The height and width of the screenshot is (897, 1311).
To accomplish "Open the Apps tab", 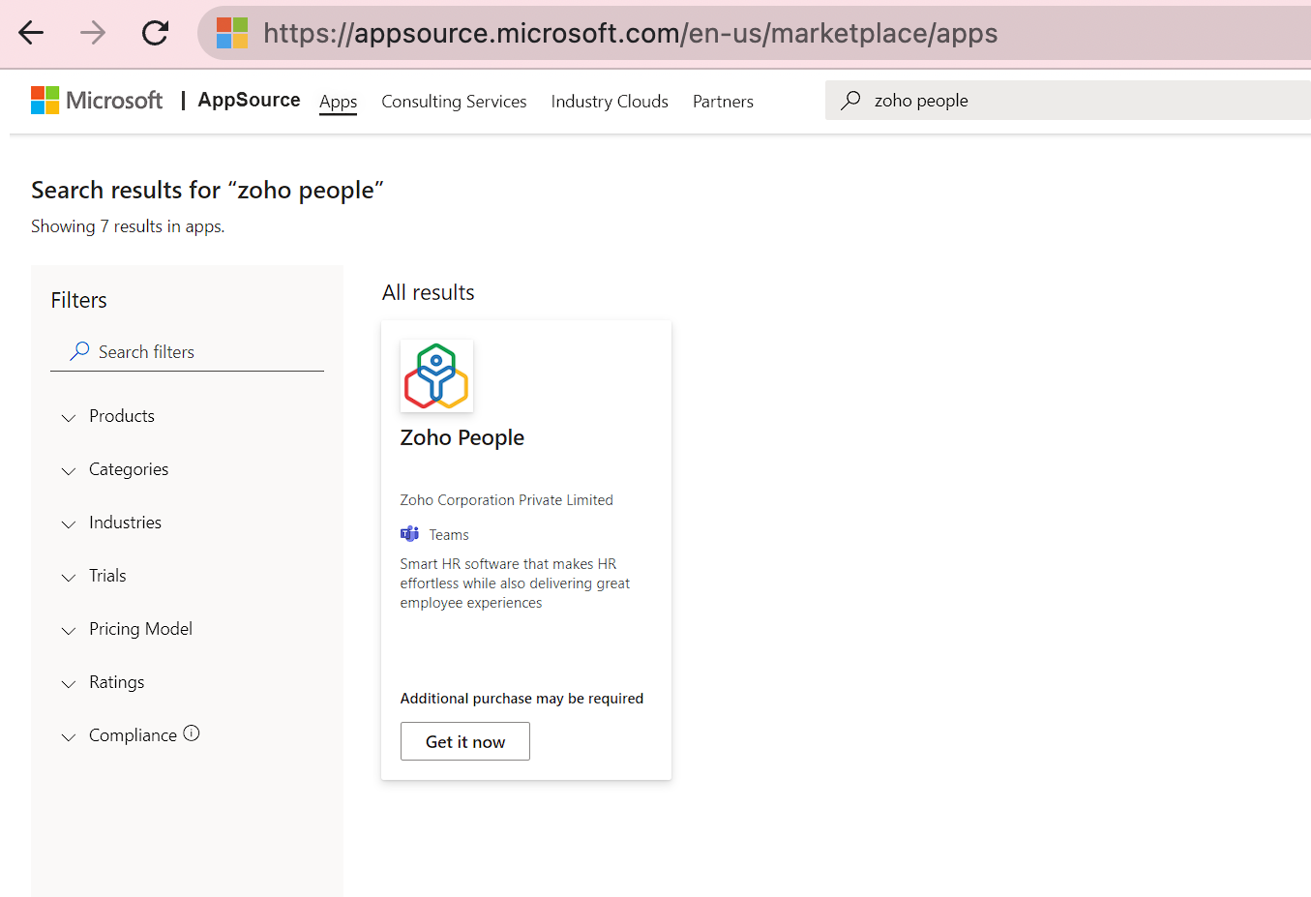I will 339,102.
